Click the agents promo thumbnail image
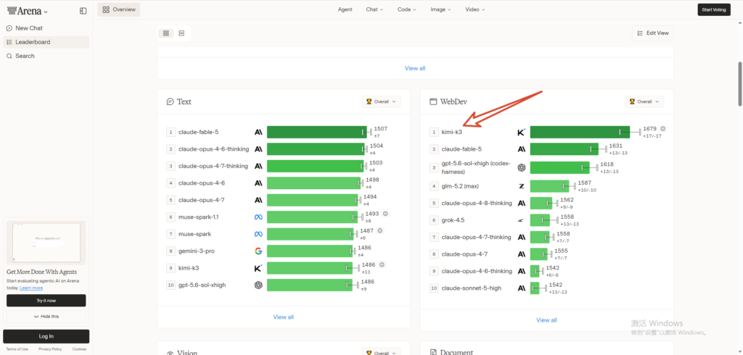Image resolution: width=743 pixels, height=355 pixels. pyautogui.click(x=46, y=243)
